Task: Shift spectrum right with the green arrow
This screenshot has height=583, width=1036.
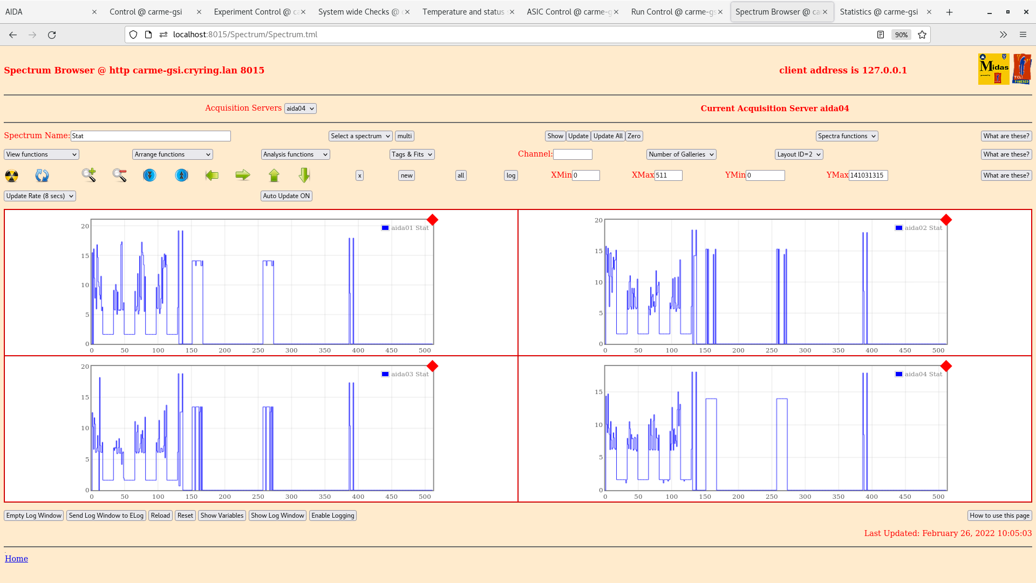Action: [x=243, y=175]
